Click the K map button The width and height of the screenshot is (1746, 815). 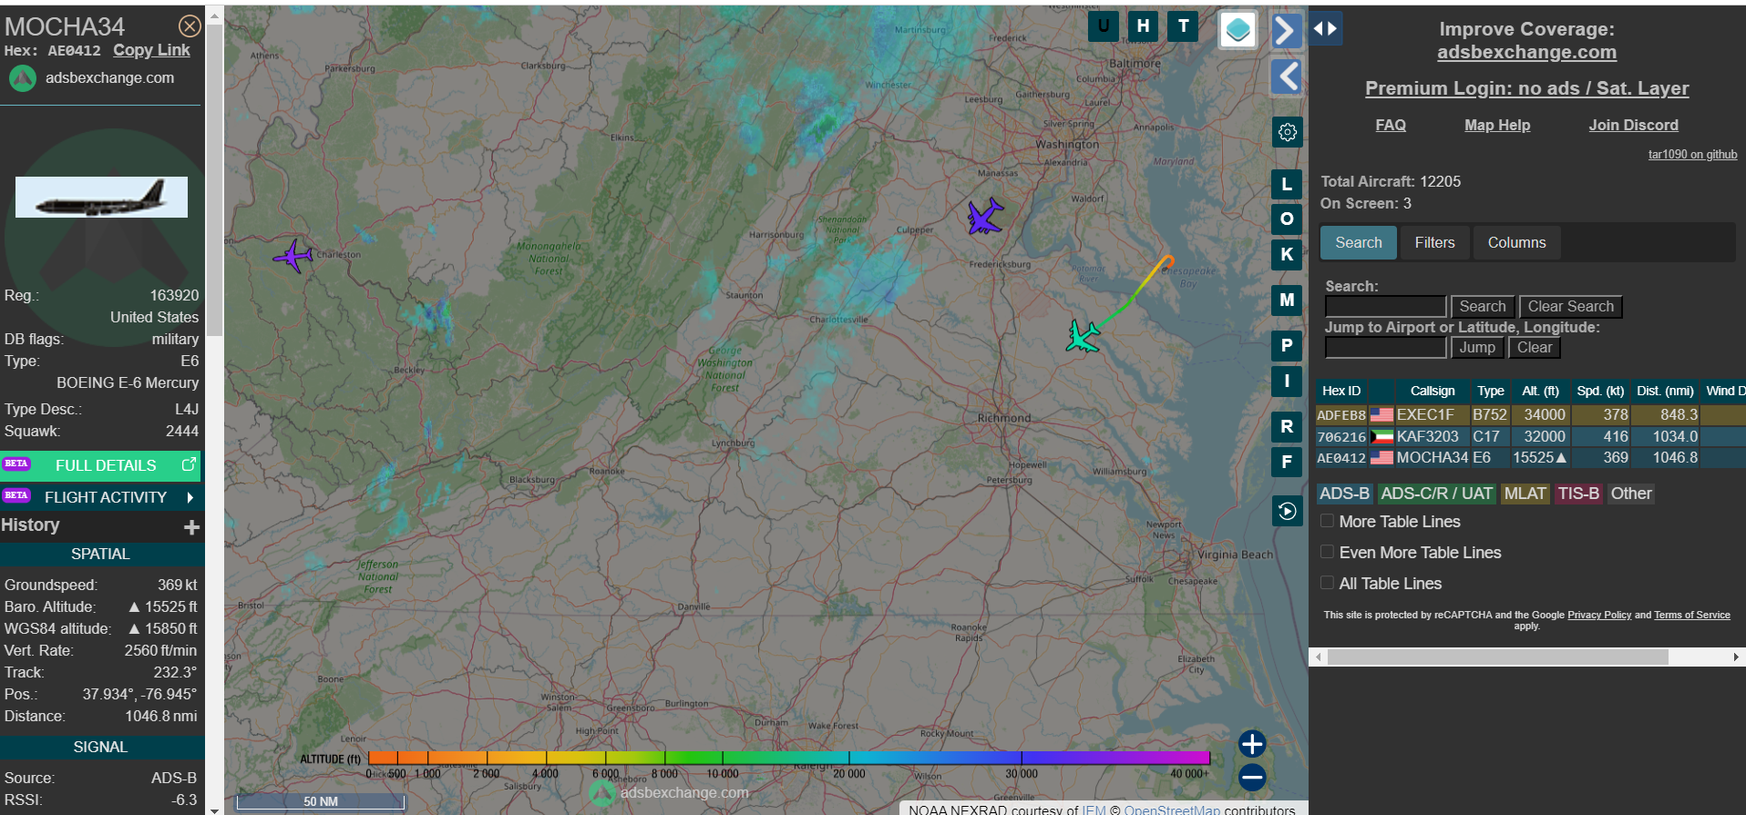coord(1287,254)
